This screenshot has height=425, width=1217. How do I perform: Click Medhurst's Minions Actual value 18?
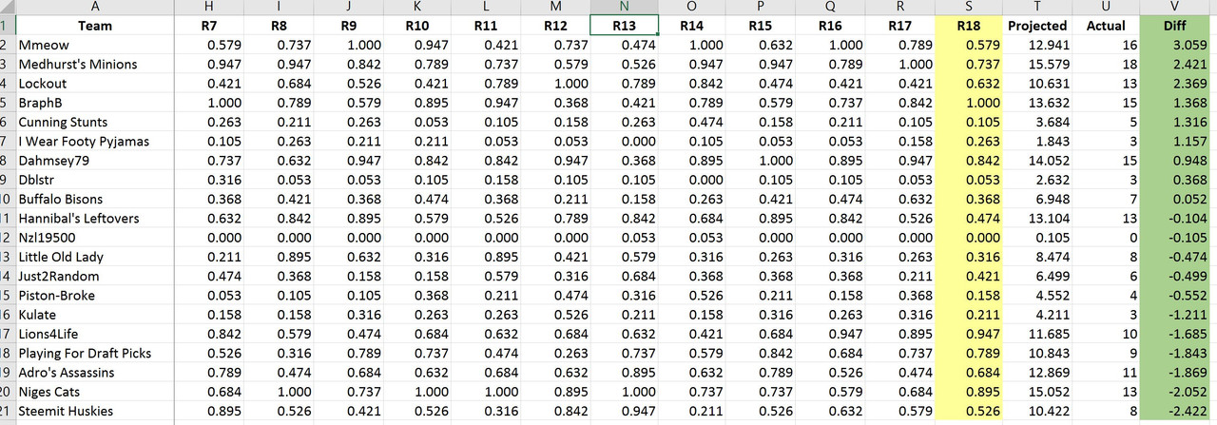1105,65
